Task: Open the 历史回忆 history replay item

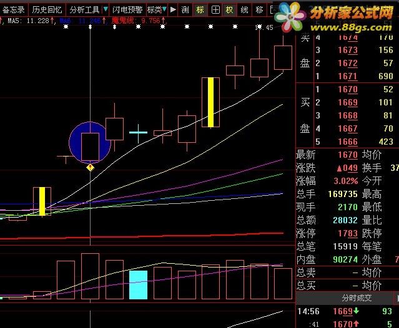Action: [47, 9]
